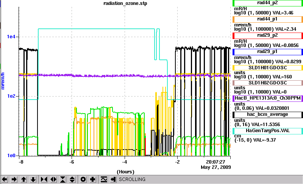The width and height of the screenshot is (303, 184).
Task: Select the rad29_p1 legend entry
Action: tap(268, 52)
